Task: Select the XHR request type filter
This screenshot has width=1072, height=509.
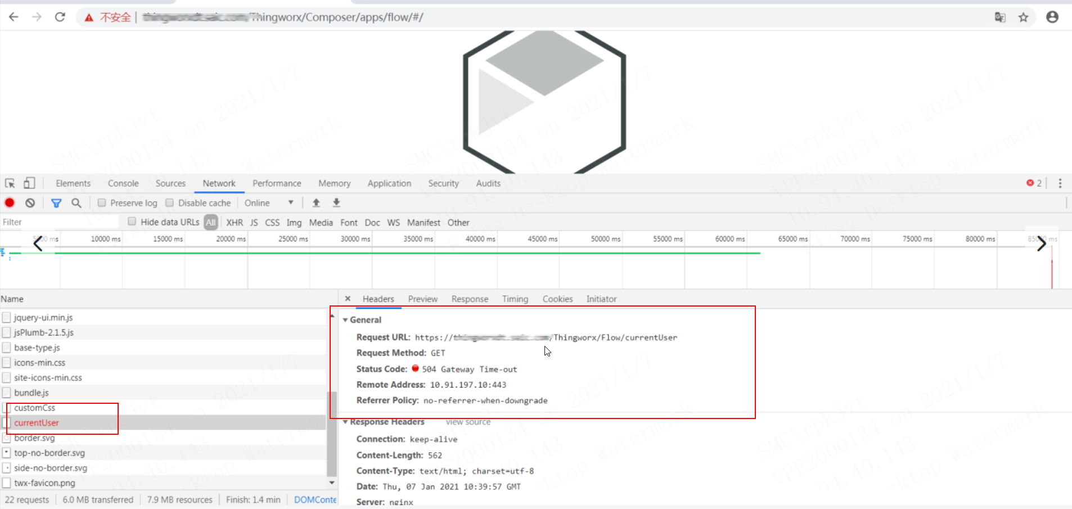Action: 234,222
